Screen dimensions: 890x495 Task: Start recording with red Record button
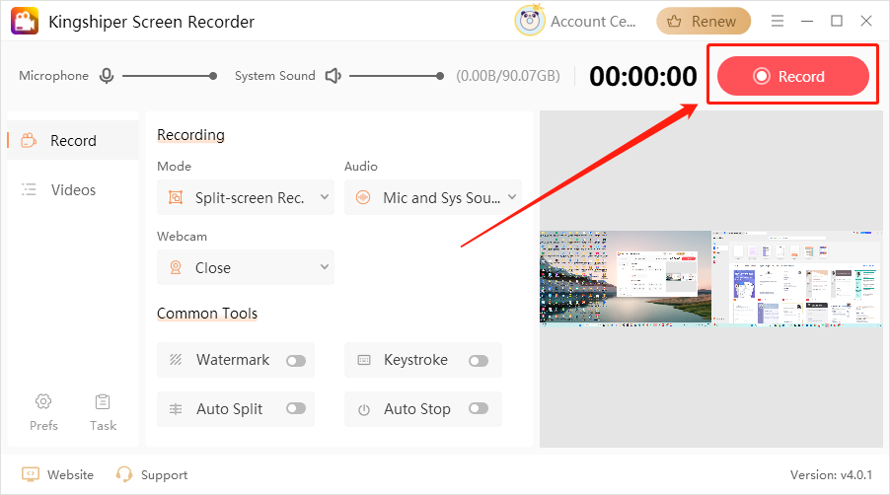tap(793, 76)
